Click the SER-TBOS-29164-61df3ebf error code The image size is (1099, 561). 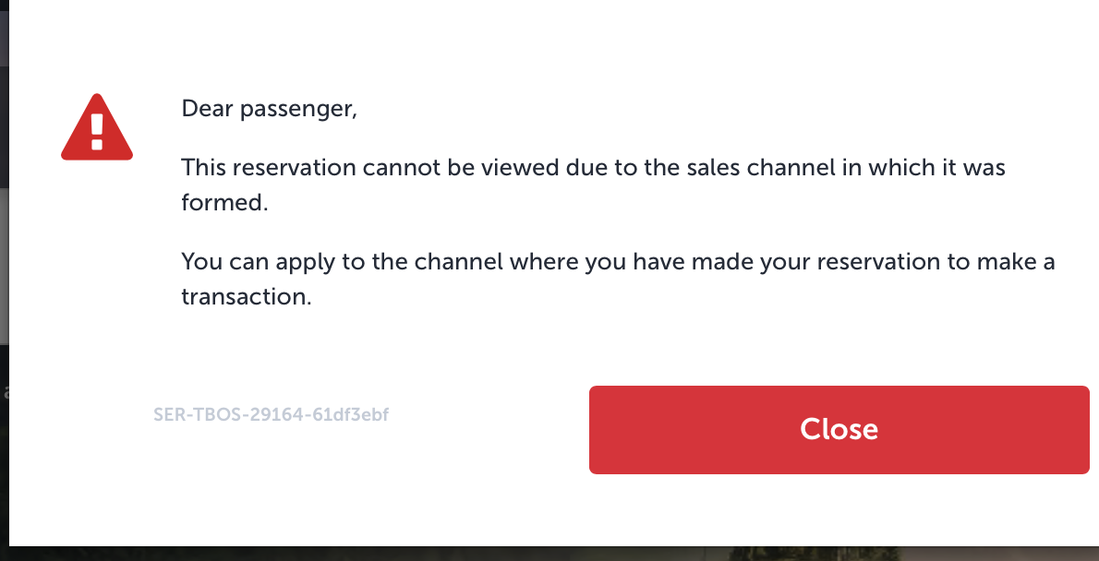coord(271,415)
